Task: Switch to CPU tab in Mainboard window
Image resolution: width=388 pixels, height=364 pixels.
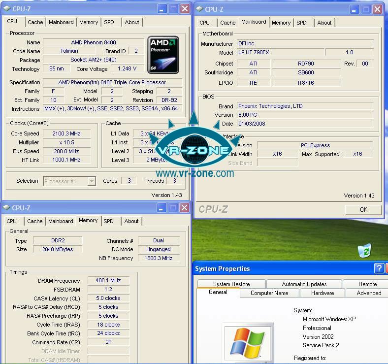Action: 205,23
